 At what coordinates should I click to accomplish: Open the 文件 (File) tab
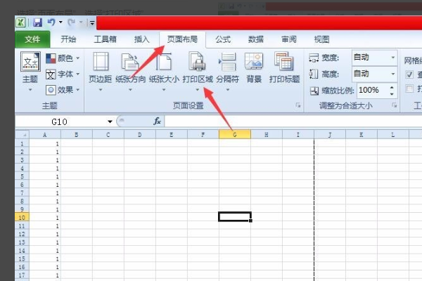[32, 39]
